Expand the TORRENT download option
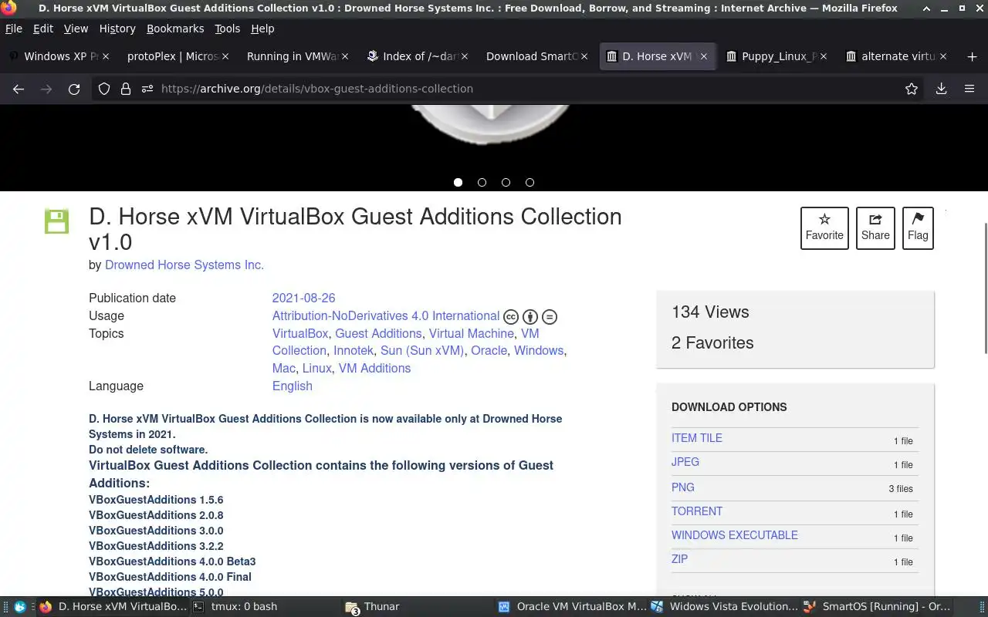 pos(697,511)
